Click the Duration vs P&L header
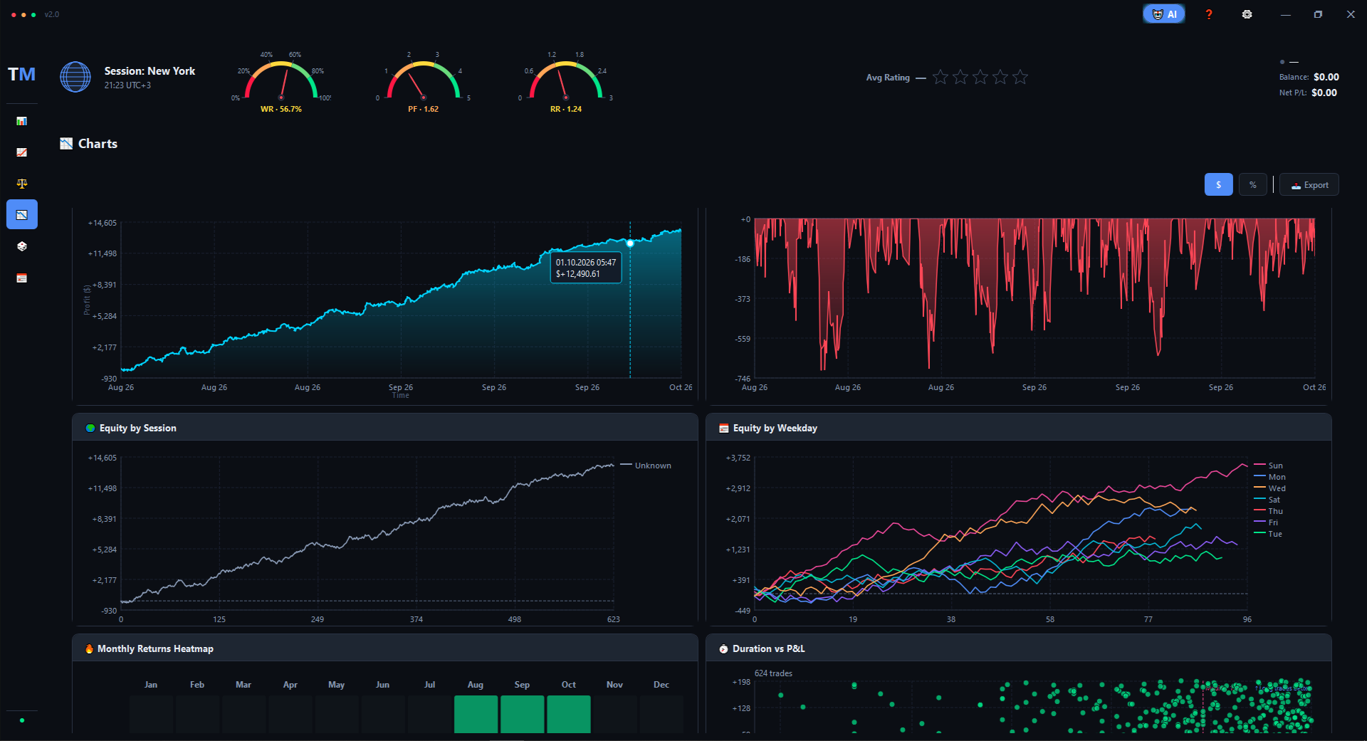1367x741 pixels. 1018,648
